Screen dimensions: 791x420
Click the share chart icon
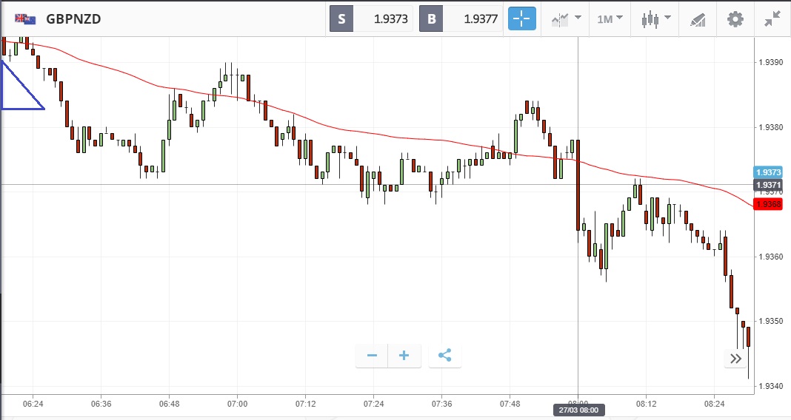[x=444, y=356]
